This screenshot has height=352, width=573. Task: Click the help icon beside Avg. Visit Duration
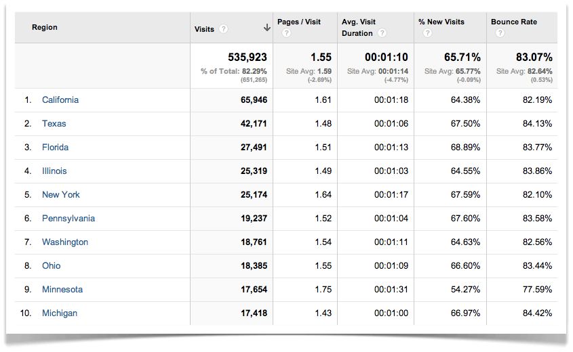tap(382, 33)
